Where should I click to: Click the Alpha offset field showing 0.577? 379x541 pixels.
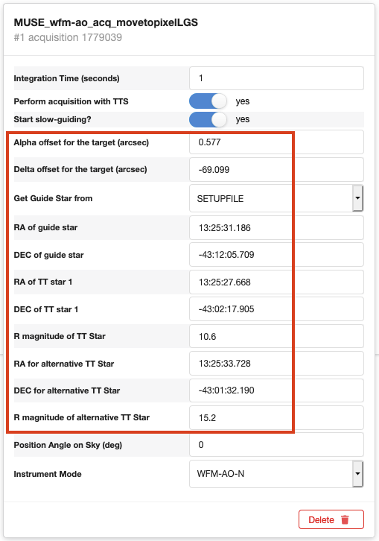(x=276, y=142)
